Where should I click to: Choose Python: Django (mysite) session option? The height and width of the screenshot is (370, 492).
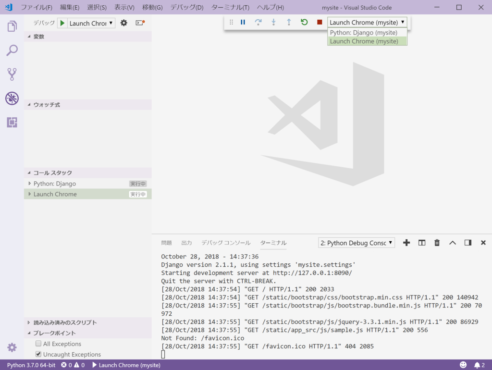tap(367, 32)
